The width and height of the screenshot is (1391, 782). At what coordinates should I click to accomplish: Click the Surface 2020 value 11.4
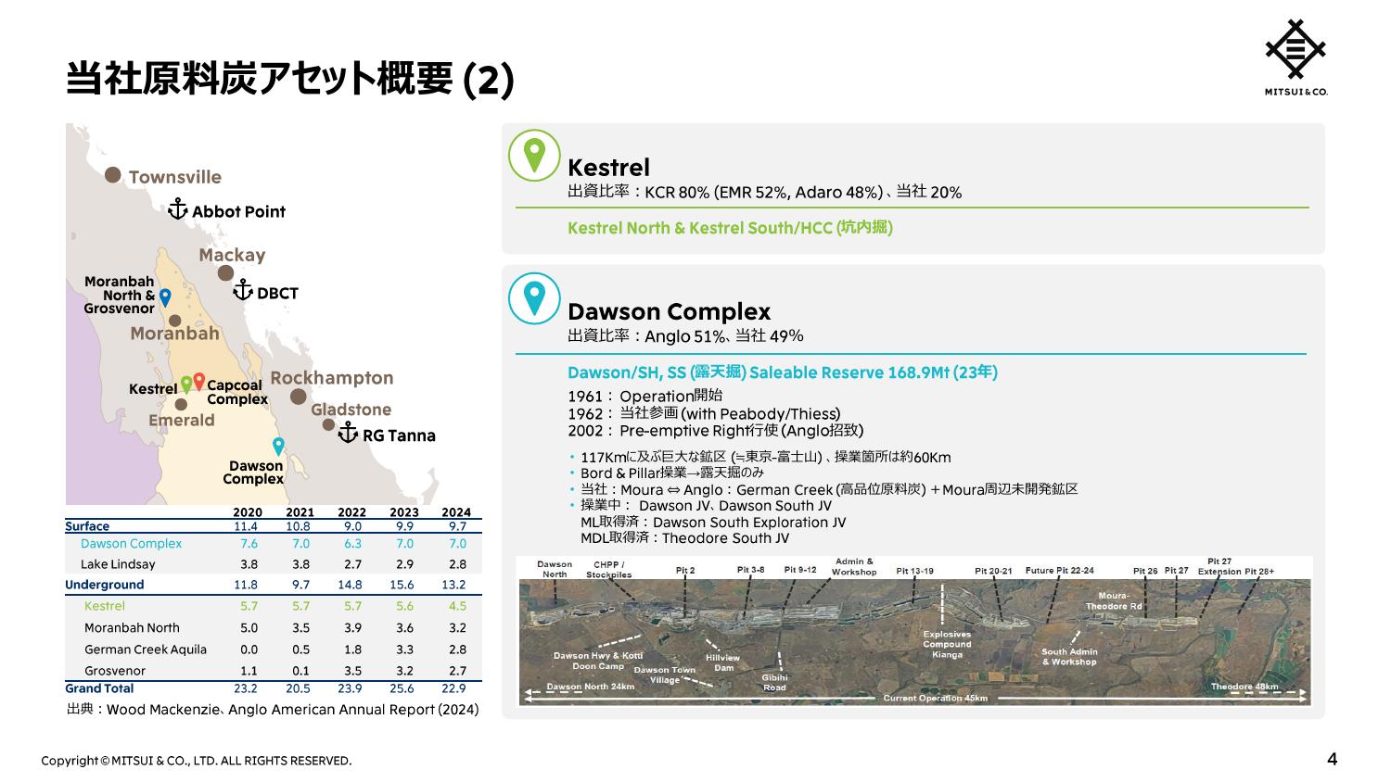[x=246, y=526]
